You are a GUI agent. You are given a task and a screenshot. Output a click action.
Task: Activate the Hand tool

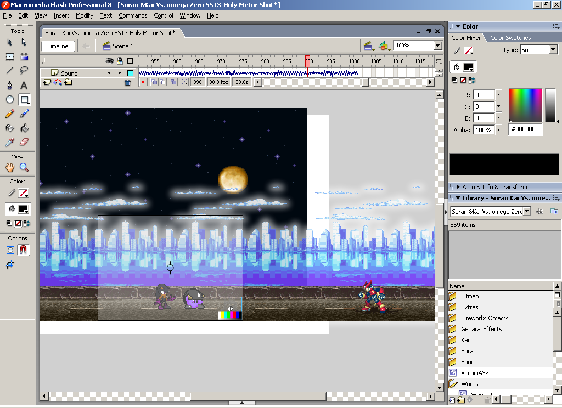tap(10, 167)
